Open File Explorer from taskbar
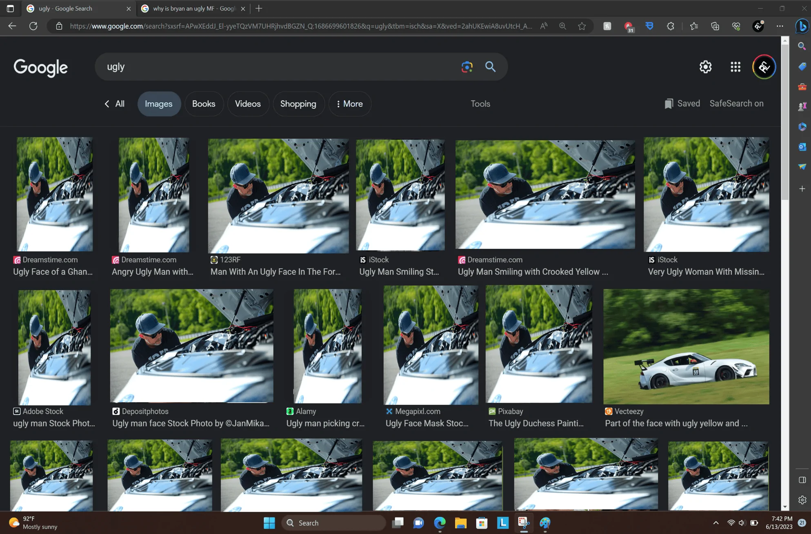This screenshot has width=811, height=534. click(461, 523)
